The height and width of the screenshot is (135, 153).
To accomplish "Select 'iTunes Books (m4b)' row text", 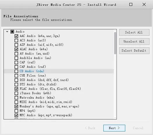I will pos(35,93).
